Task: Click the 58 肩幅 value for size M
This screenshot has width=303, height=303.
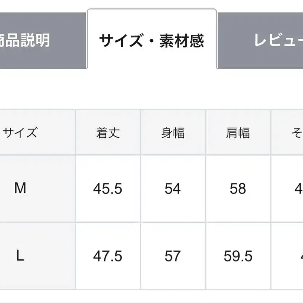Action: (x=238, y=188)
